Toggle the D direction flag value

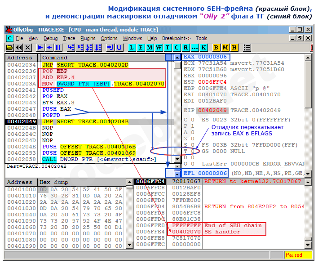(193, 157)
